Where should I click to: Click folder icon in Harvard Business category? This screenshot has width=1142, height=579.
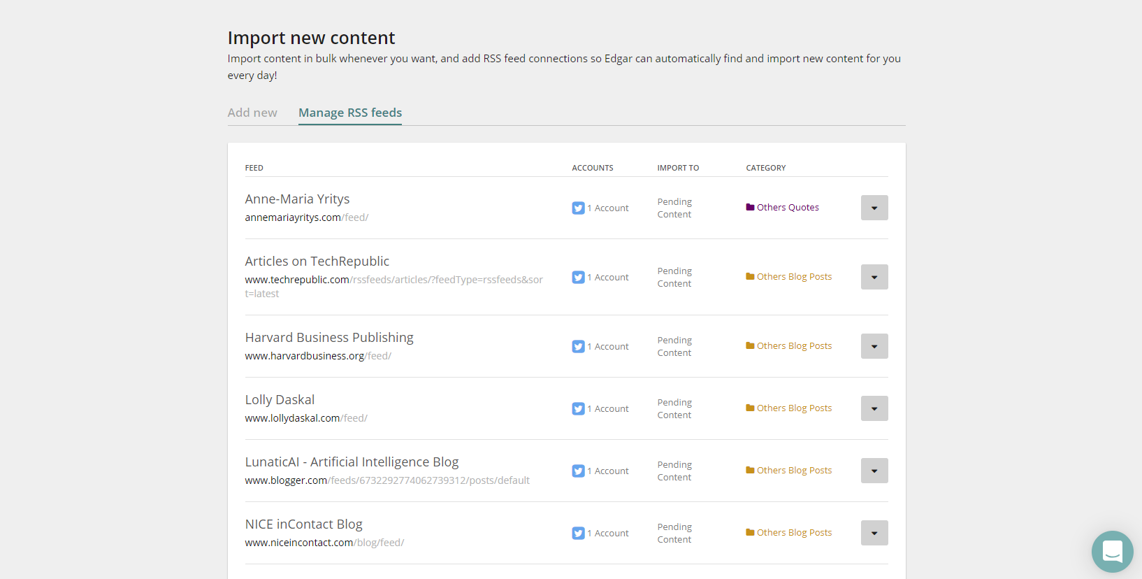[x=750, y=345]
